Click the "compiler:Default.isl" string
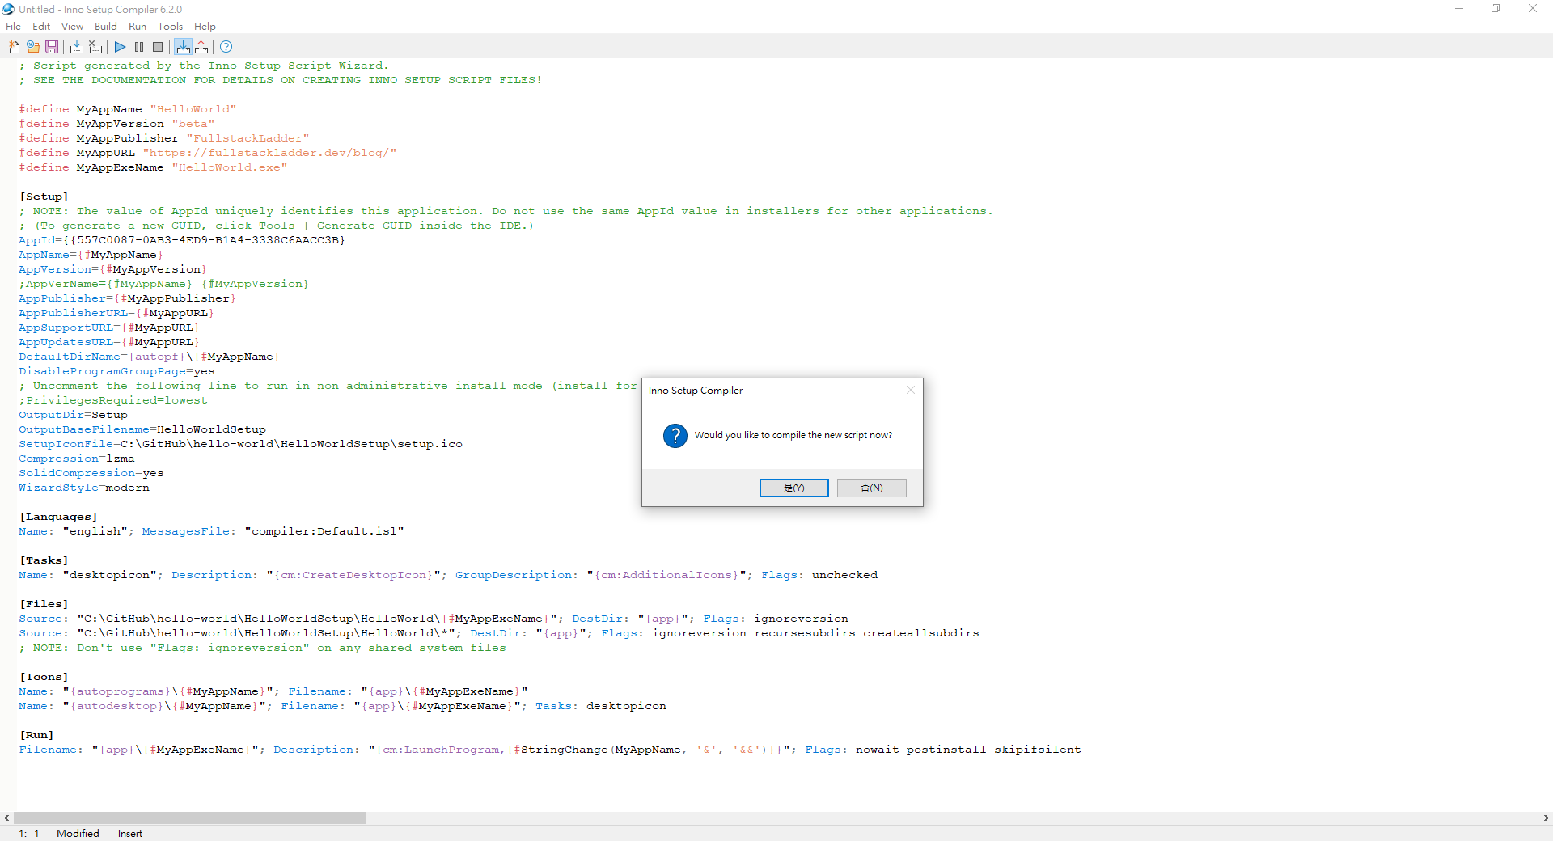 (x=324, y=531)
